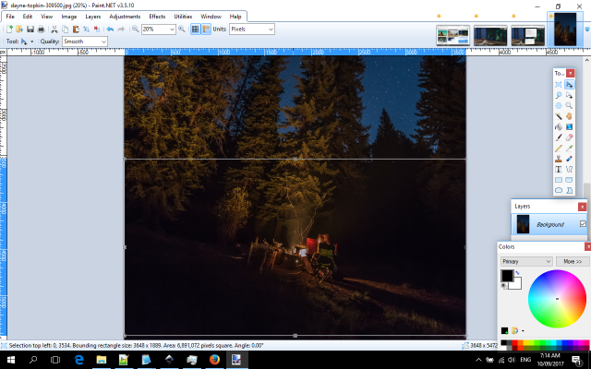The height and width of the screenshot is (369, 591).
Task: Pick a hue on the color wheel
Action: 557,299
